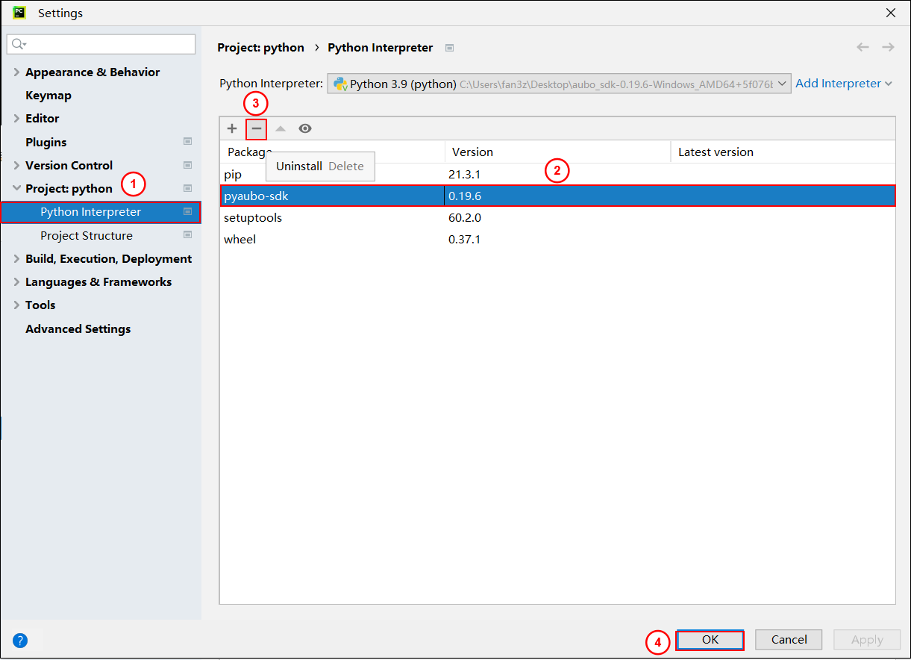Open the Keymap settings page

point(48,95)
